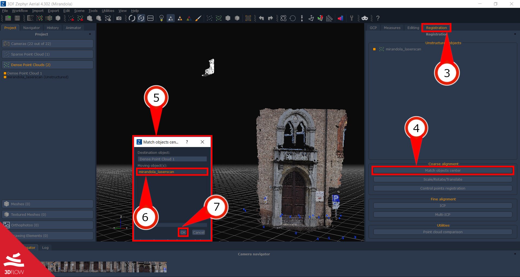The height and width of the screenshot is (277, 520).
Task: Click Control points registration button
Action: pyautogui.click(x=443, y=188)
